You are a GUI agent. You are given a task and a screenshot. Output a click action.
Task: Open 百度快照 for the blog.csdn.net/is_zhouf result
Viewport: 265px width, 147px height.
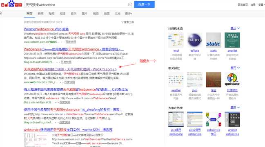(65, 123)
